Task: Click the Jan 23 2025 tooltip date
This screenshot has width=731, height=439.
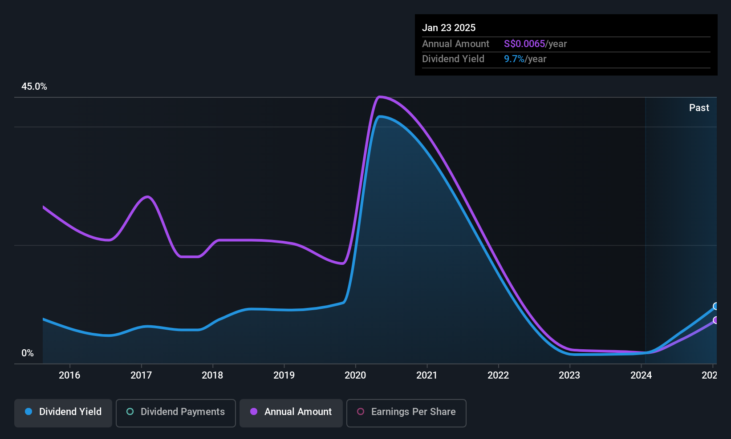Action: 449,28
